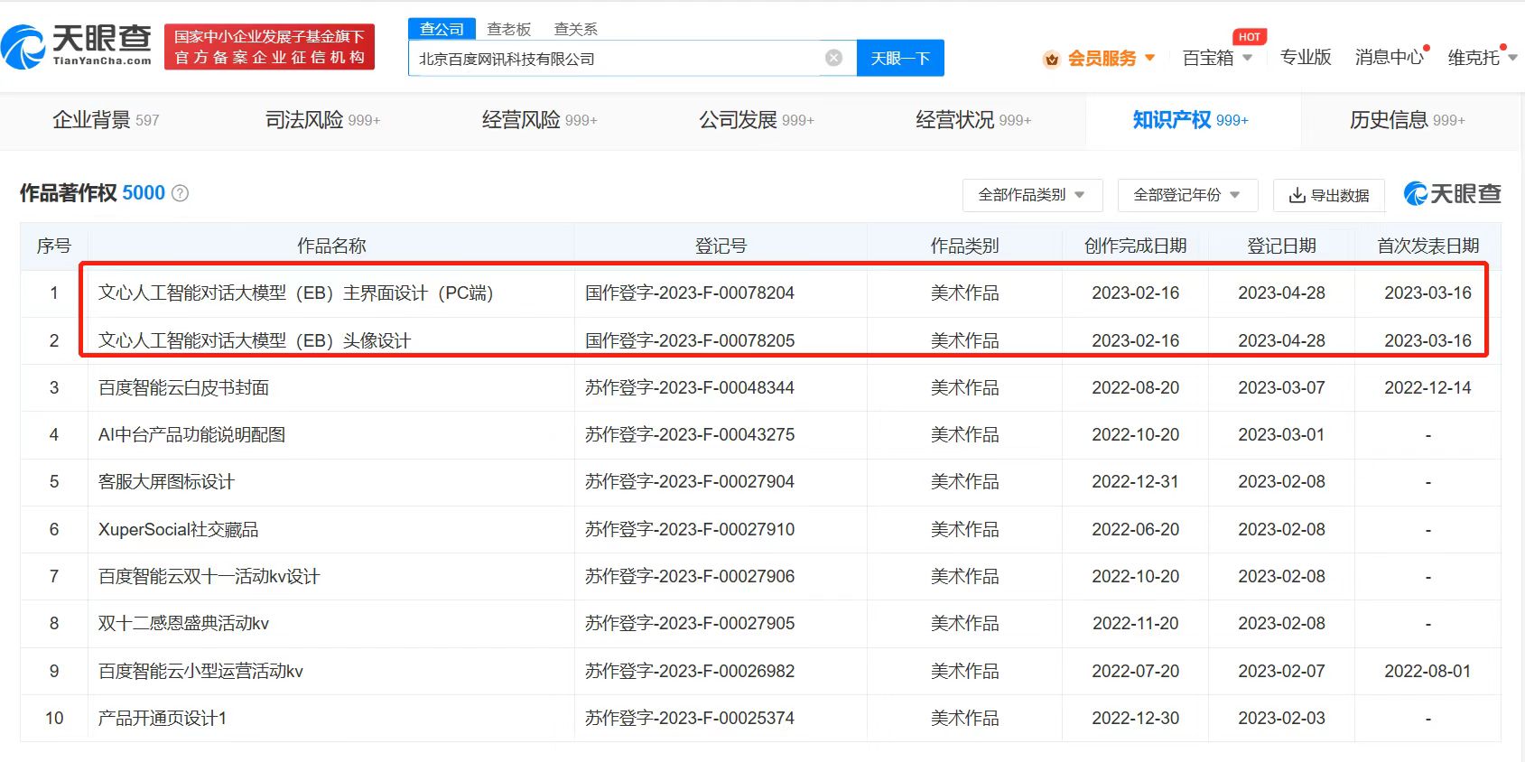
Task: Open the 消息中心 link
Action: (x=1390, y=57)
